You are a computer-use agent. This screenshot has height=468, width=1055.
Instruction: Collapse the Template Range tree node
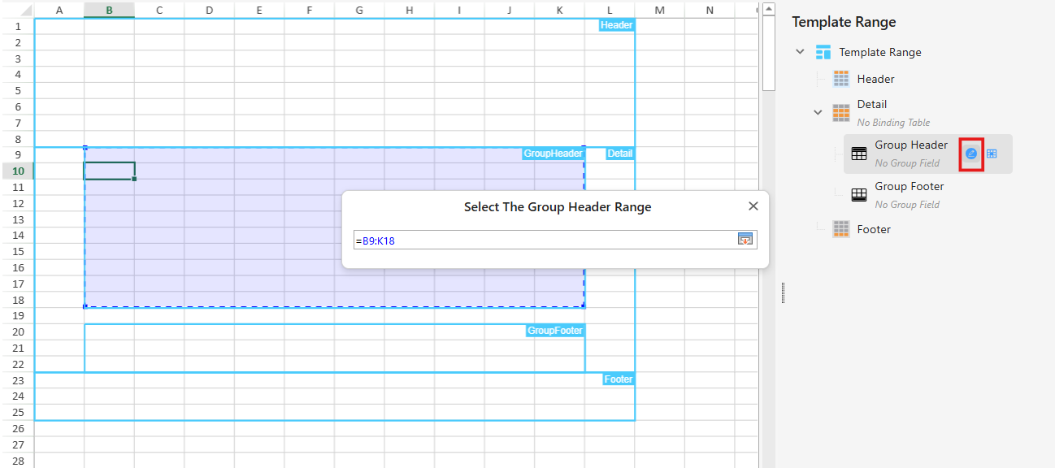point(800,52)
